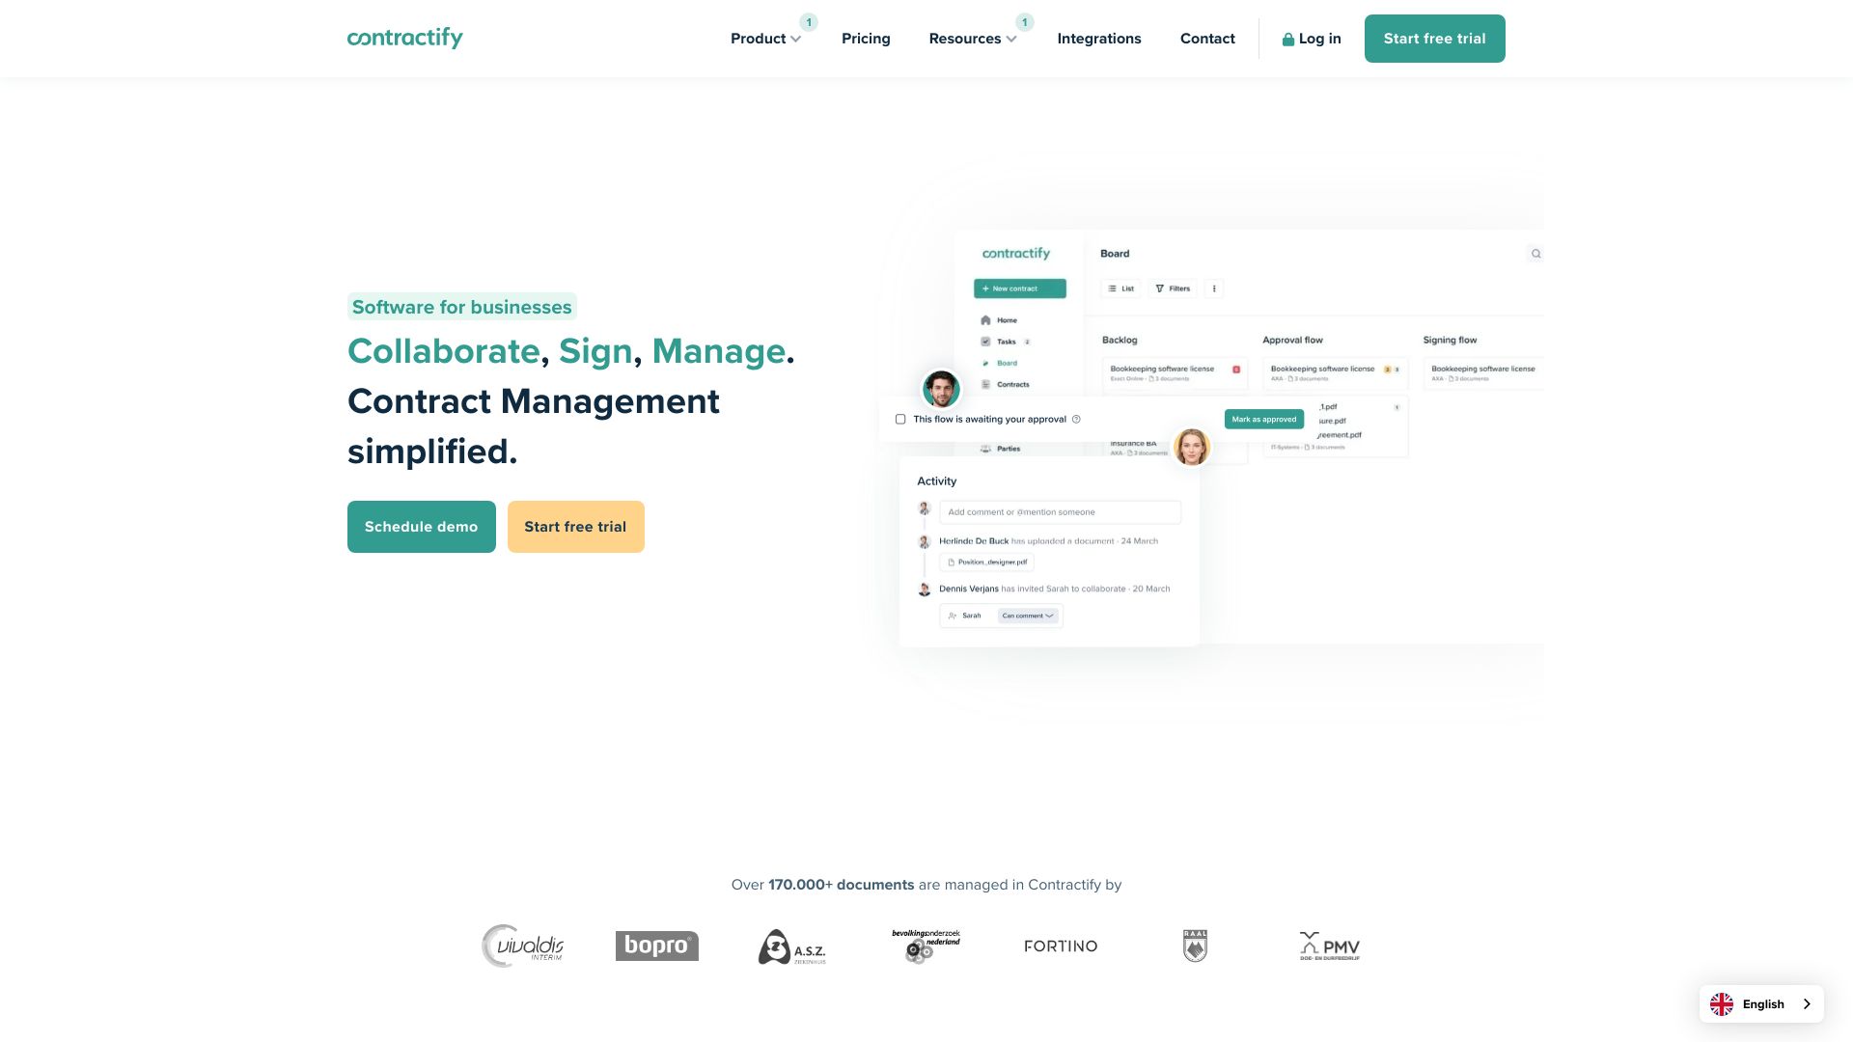
Task: Open the Pricing menu item
Action: tap(866, 39)
